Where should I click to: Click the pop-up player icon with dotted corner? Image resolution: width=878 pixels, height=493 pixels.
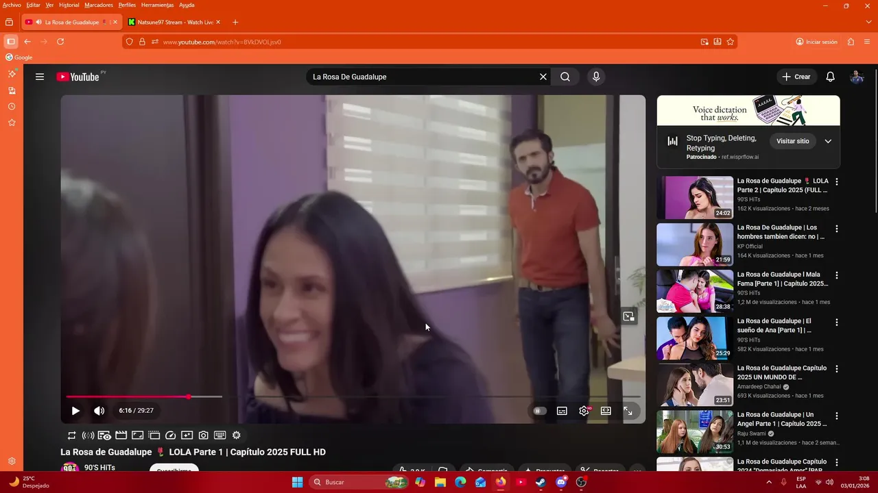pos(154,435)
